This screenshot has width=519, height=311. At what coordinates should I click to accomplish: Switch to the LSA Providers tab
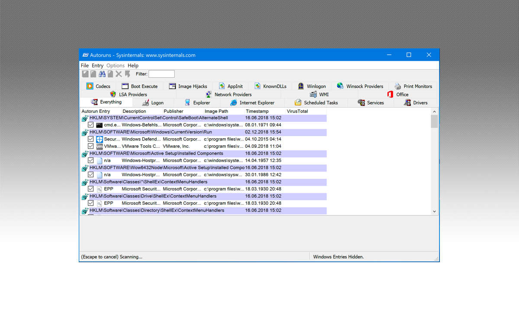pos(128,94)
